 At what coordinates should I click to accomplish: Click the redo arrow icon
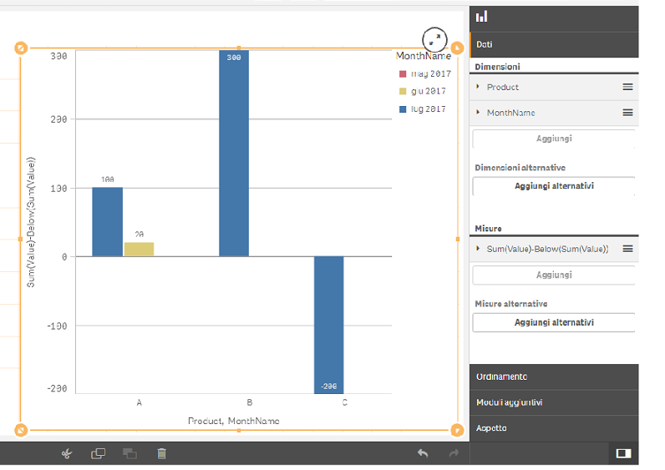[x=454, y=453]
